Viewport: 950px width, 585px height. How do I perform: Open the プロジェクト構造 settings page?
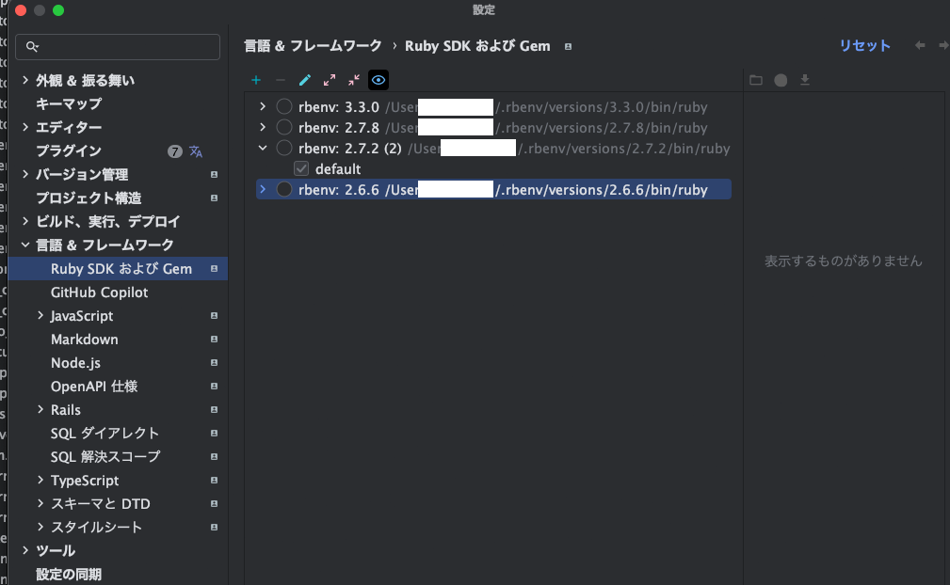89,198
